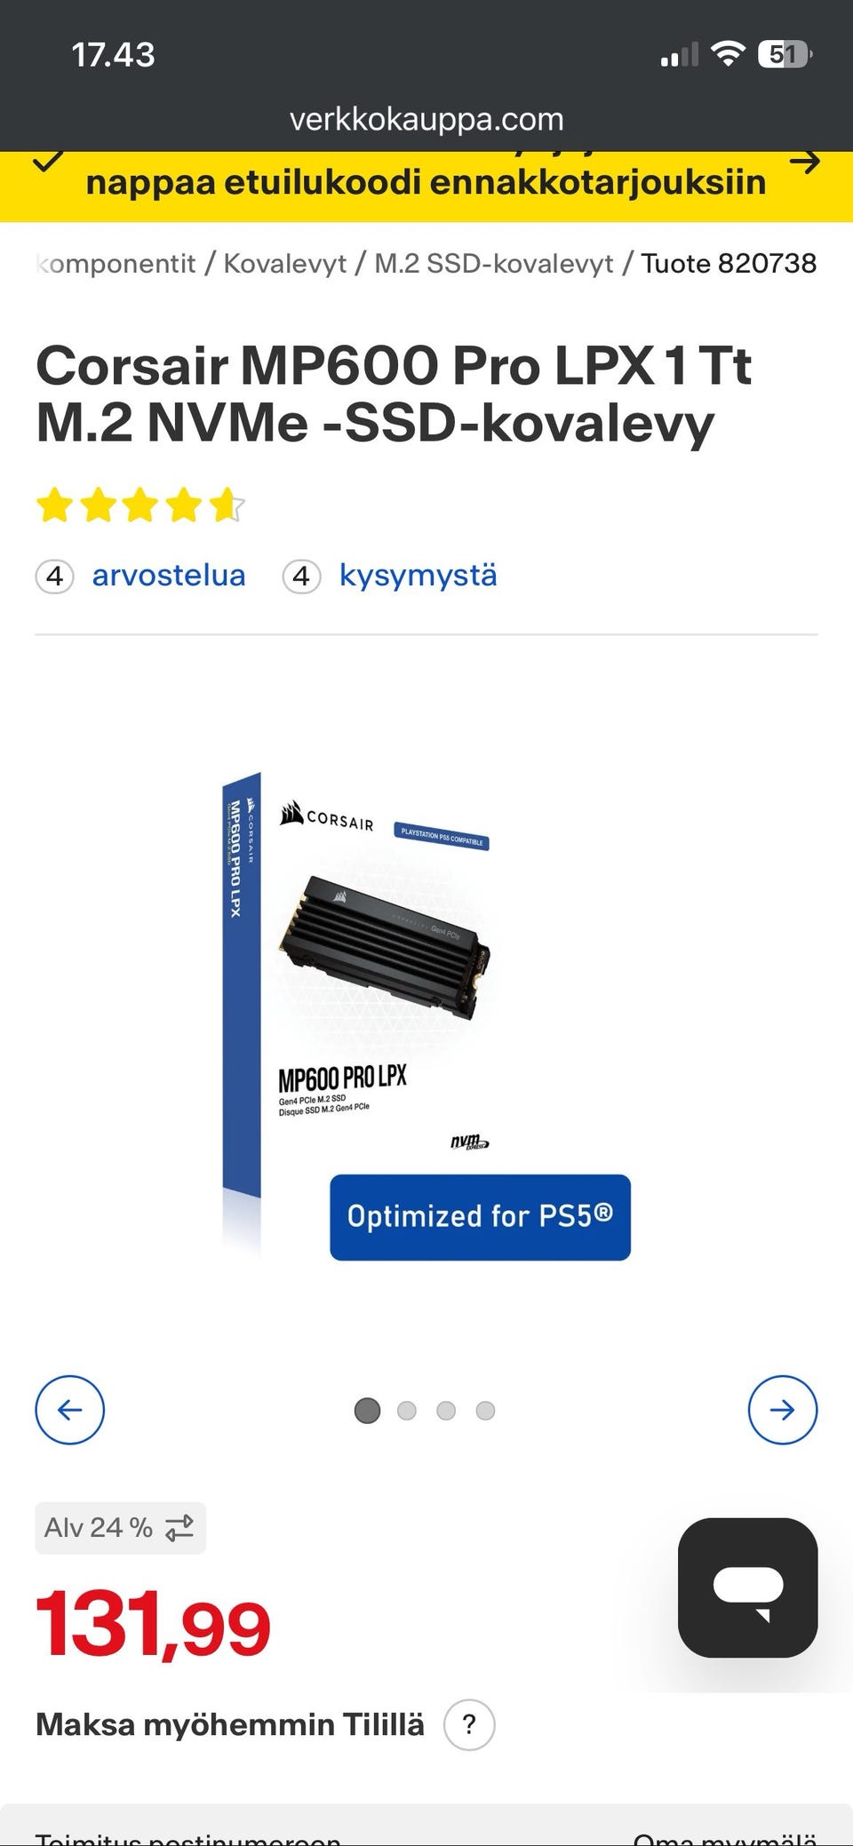This screenshot has height=1846, width=853.
Task: Select the fourth carousel dot
Action: click(485, 1411)
